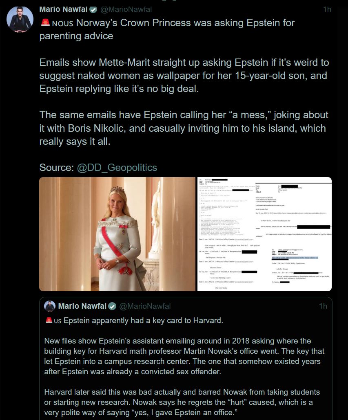Click the quoted paragraph about Harvard barring Nowak

click(x=182, y=402)
